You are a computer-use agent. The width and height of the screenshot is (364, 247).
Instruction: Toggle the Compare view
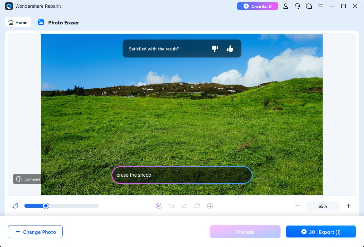tap(28, 179)
